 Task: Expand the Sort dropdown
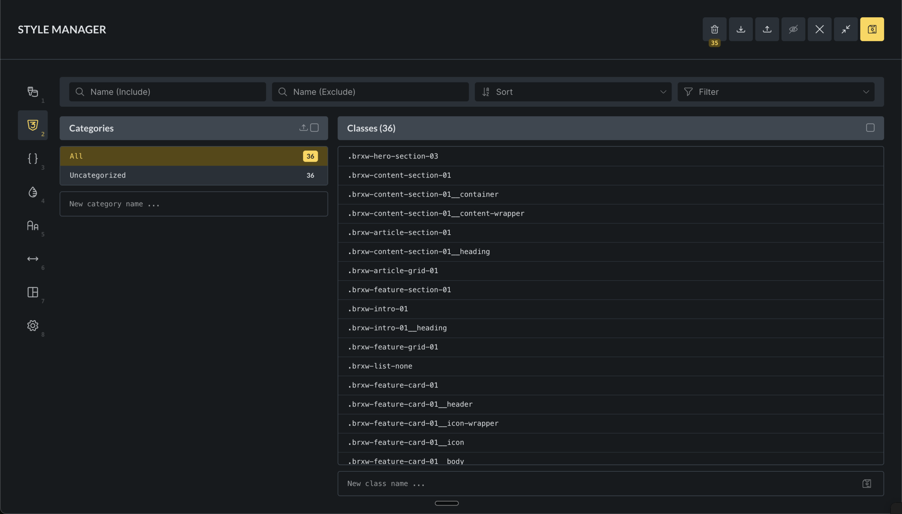[x=573, y=92]
